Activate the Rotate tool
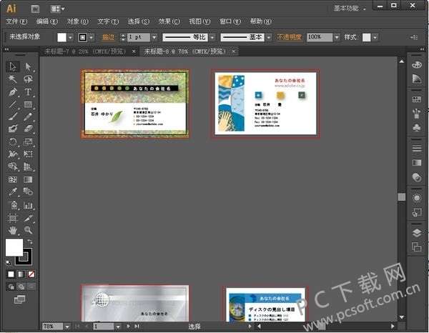This screenshot has height=333, width=429. [x=13, y=141]
